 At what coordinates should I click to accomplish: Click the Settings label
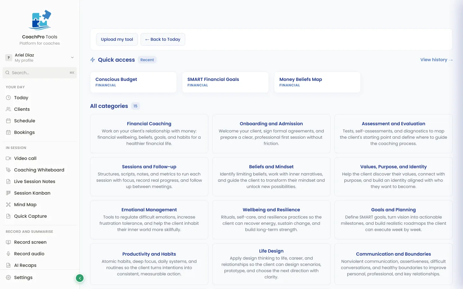23,277
